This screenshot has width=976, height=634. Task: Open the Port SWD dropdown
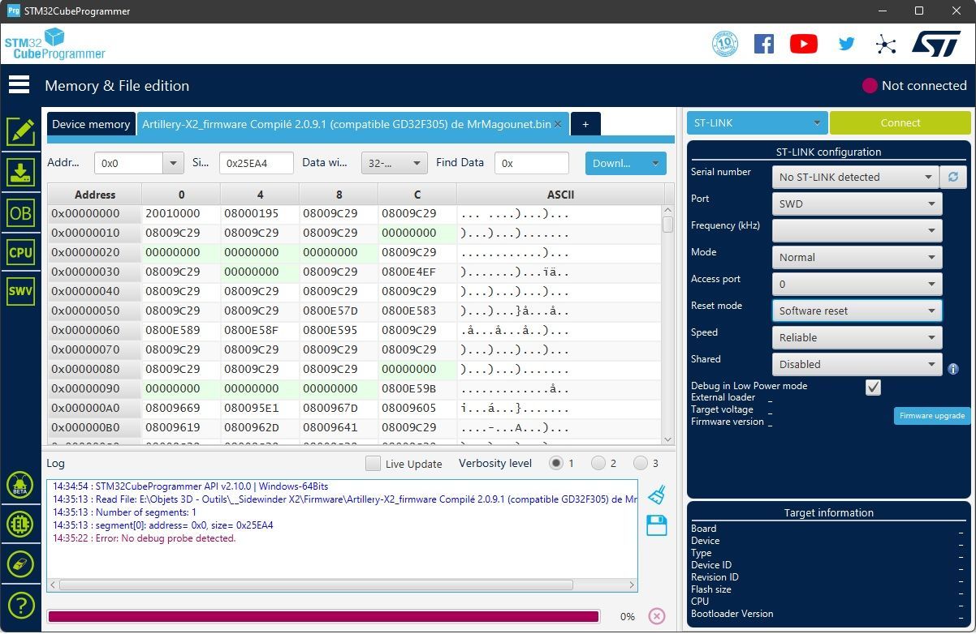pos(857,203)
